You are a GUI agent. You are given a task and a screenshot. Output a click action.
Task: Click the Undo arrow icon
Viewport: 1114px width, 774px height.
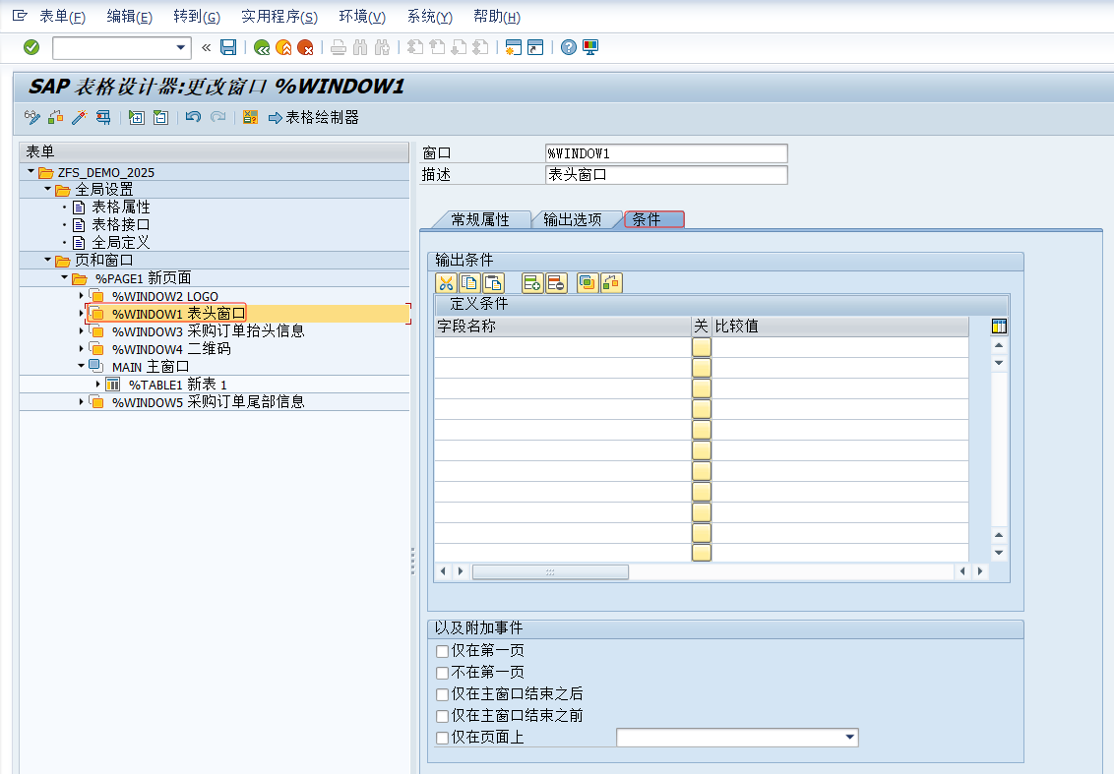[193, 117]
